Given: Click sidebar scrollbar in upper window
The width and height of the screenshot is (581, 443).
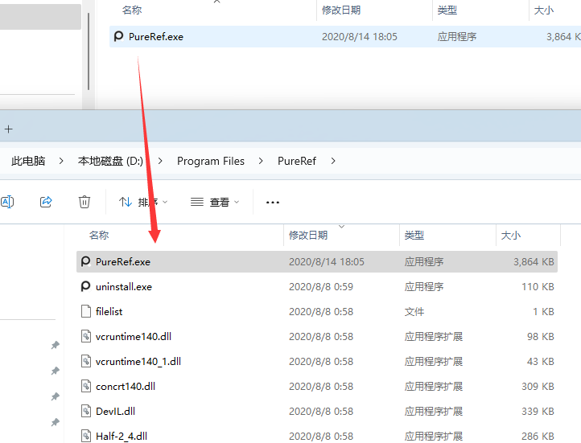Looking at the screenshot, I should click(x=89, y=51).
